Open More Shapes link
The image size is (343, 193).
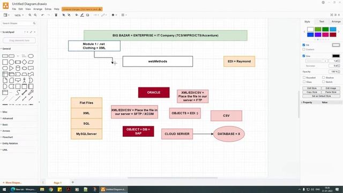coord(12,182)
